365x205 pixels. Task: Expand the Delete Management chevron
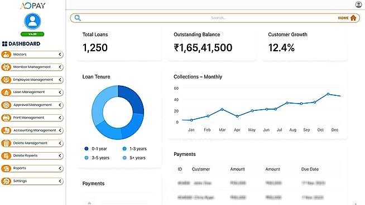coord(60,143)
